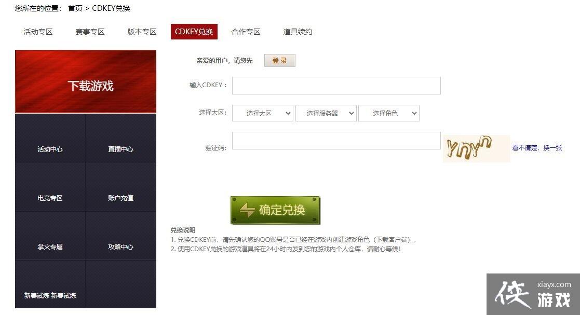Go to 首页 in breadcrumb
The width and height of the screenshot is (580, 315).
(75, 8)
